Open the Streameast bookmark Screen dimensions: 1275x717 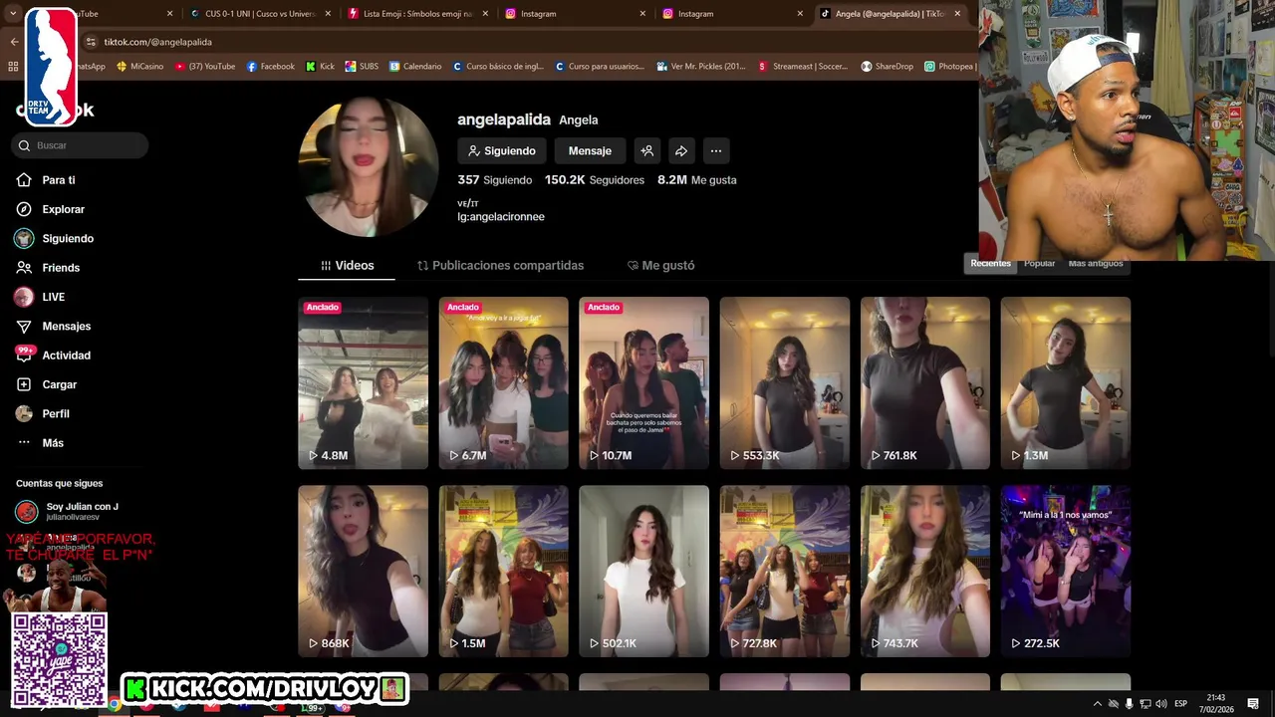coord(803,67)
